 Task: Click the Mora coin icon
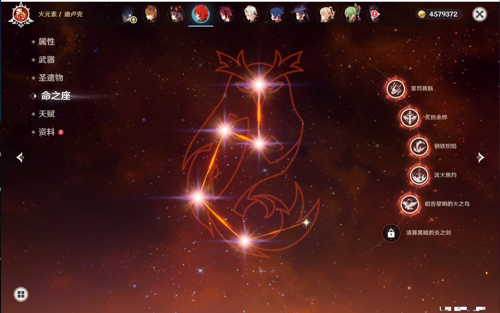[x=421, y=14]
